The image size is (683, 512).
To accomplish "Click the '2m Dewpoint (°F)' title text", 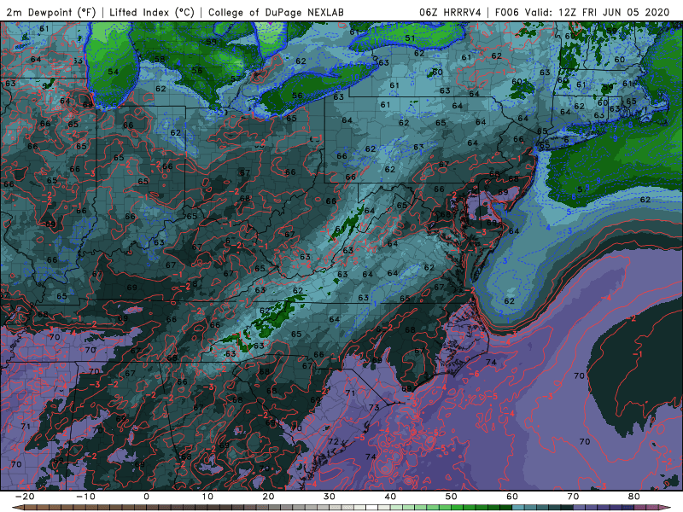I will (51, 12).
